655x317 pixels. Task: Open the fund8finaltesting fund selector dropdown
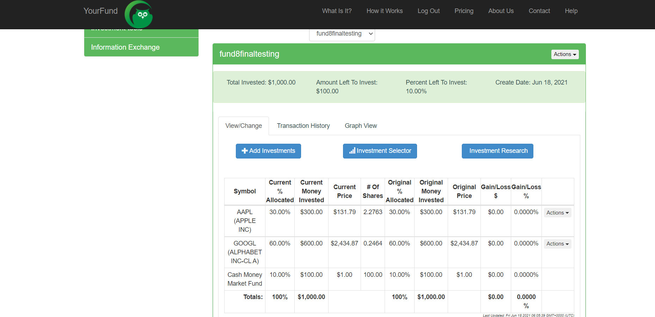[342, 33]
